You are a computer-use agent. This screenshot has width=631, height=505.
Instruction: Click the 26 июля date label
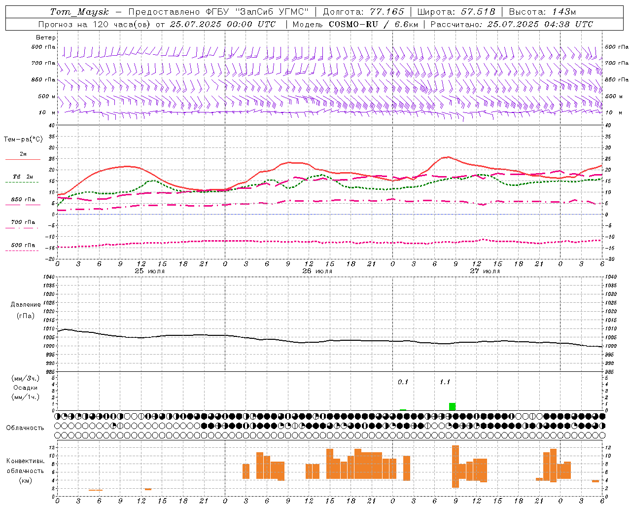coord(317,271)
